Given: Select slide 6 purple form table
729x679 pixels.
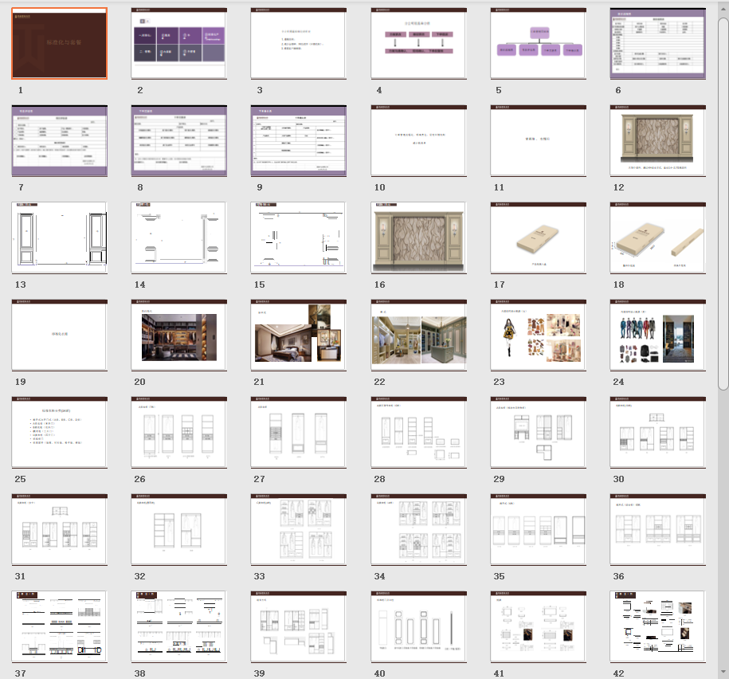Looking at the screenshot, I should click(x=657, y=44).
